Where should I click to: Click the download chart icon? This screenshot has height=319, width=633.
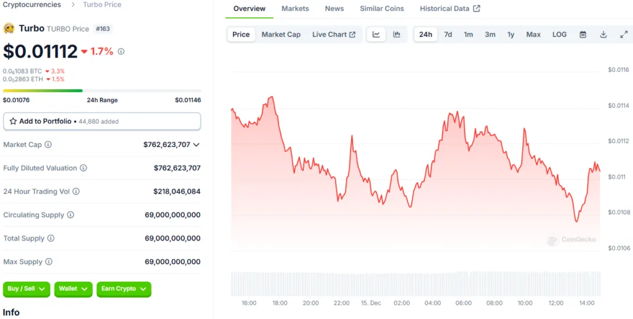click(603, 35)
